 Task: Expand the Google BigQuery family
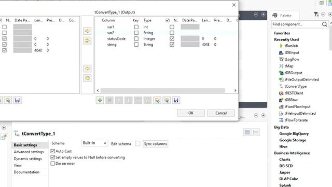point(294,134)
